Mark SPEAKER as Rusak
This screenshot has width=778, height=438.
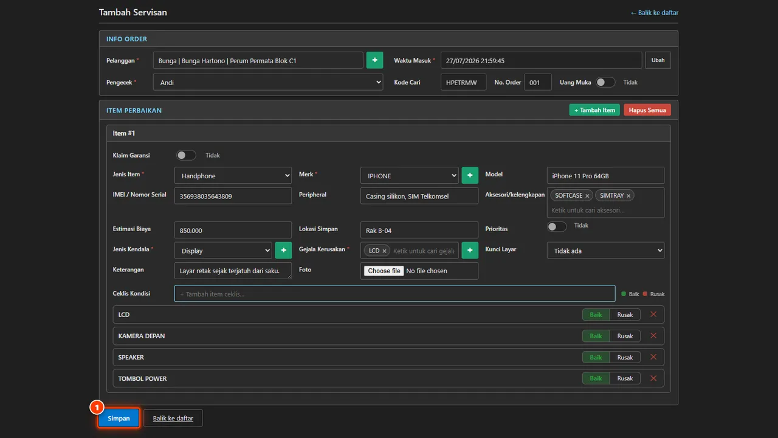click(x=625, y=357)
